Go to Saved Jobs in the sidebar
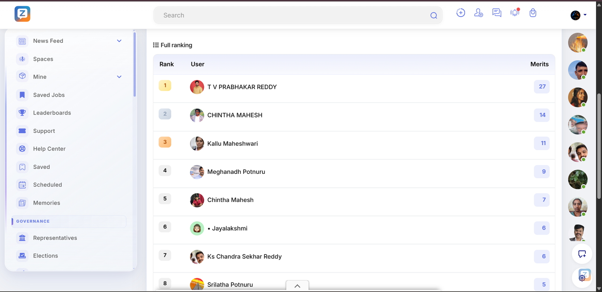 [49, 95]
